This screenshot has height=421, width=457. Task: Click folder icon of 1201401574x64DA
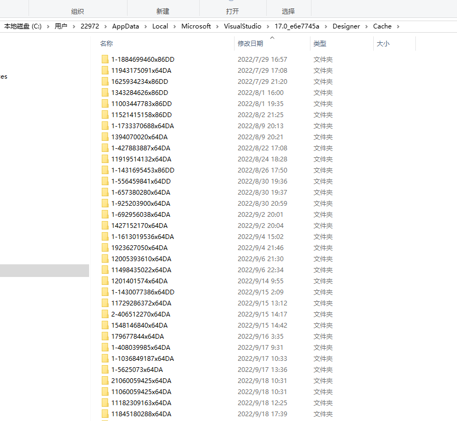[105, 281]
